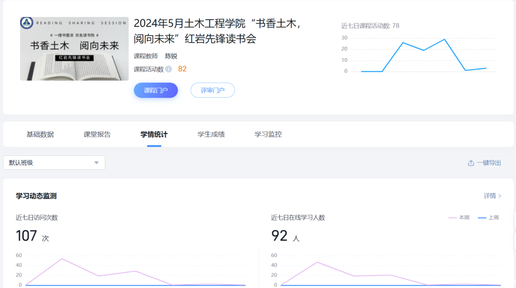Click the info icon beside 课程活动数

coord(168,69)
